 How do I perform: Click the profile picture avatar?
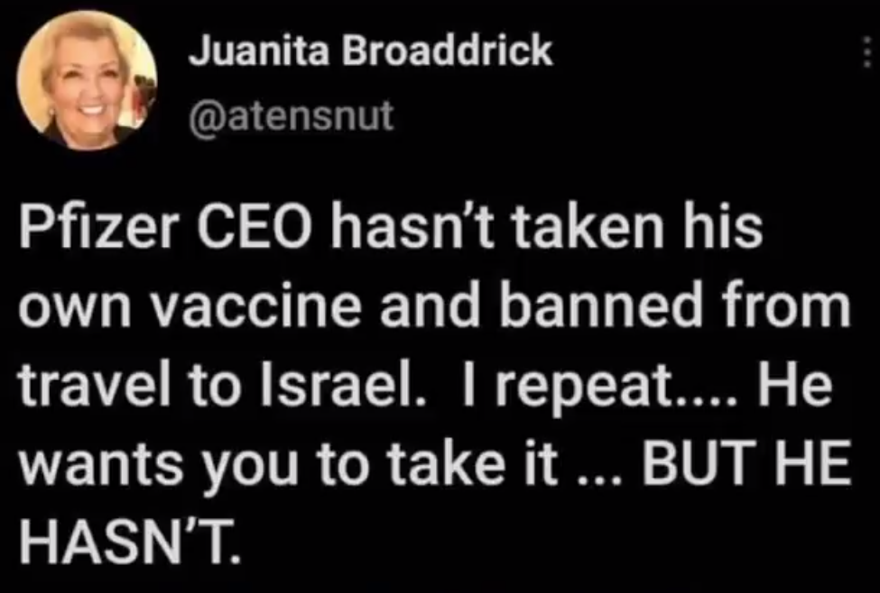coord(87,79)
